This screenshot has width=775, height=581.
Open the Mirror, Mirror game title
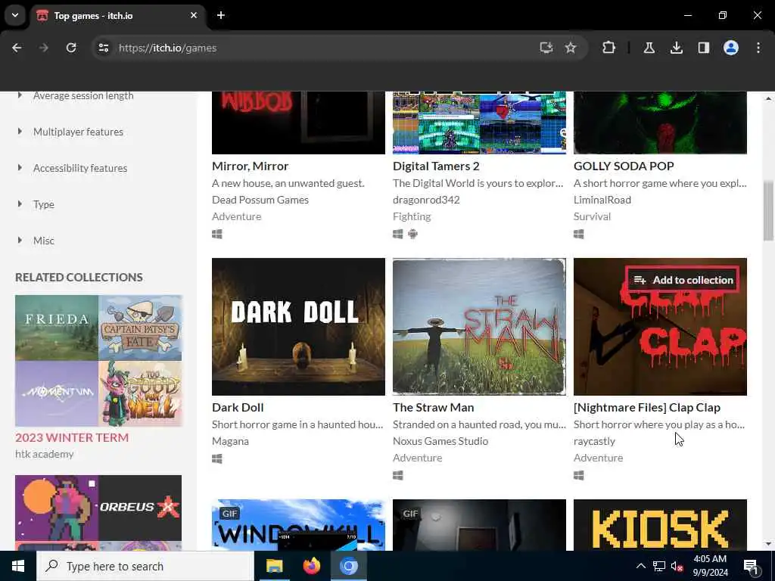[x=250, y=166]
